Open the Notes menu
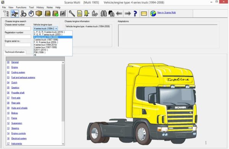The image size is (229, 149). pos(50,8)
